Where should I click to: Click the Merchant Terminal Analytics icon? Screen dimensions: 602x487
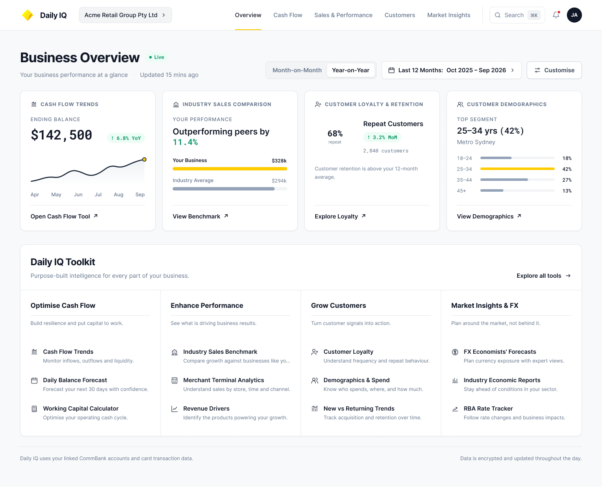174,380
